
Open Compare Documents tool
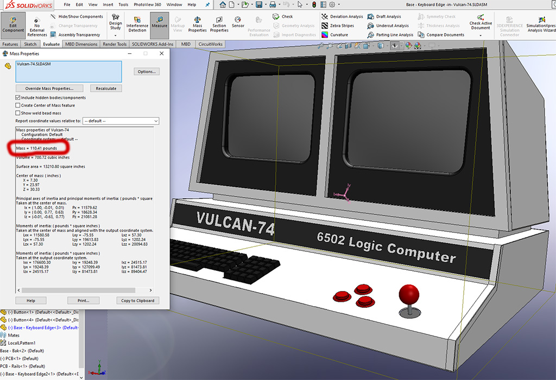[441, 35]
